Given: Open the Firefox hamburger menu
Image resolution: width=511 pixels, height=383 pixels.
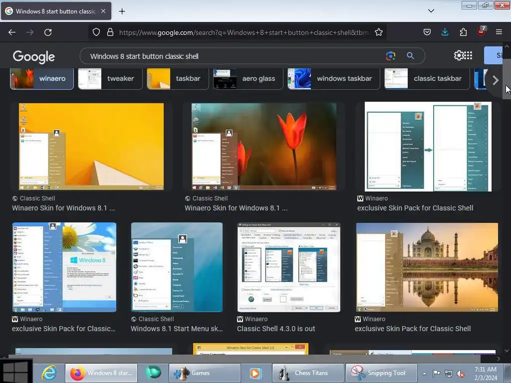Looking at the screenshot, I should [x=499, y=32].
